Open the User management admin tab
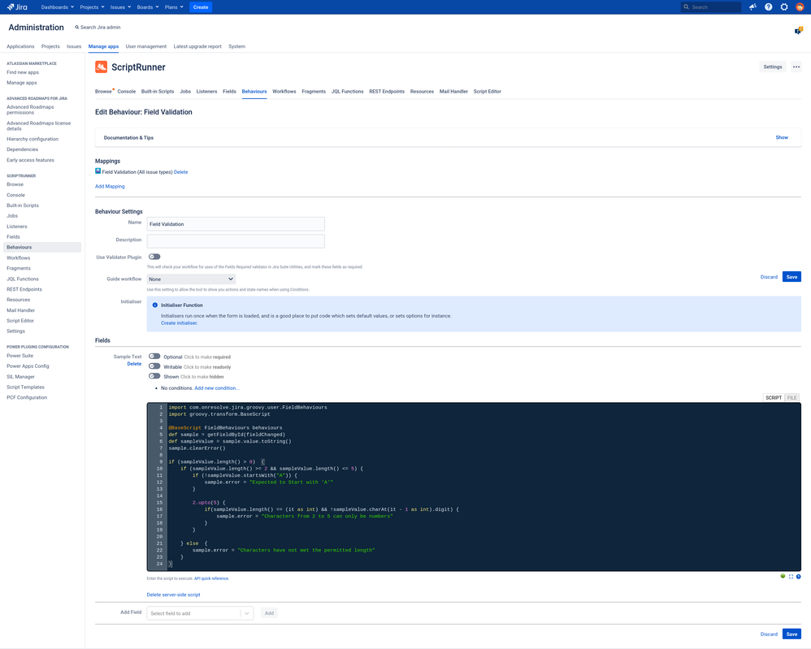811x649 pixels. [x=145, y=46]
